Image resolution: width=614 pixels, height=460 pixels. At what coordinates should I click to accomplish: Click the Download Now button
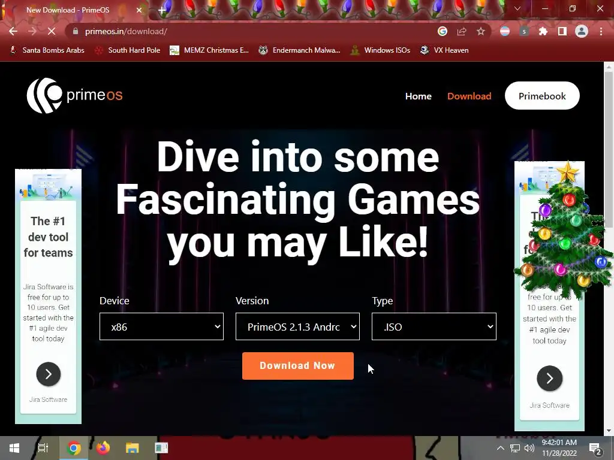pyautogui.click(x=297, y=366)
